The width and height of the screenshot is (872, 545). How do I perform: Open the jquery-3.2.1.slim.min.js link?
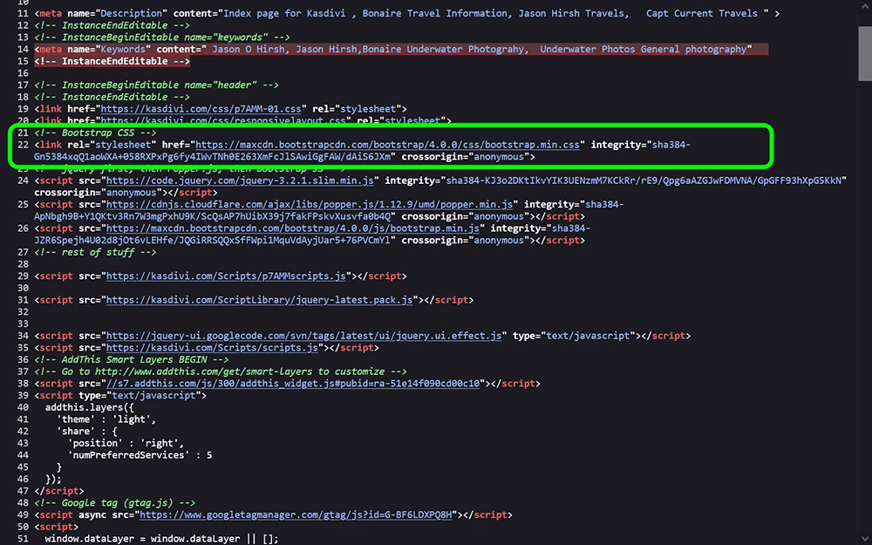click(240, 181)
